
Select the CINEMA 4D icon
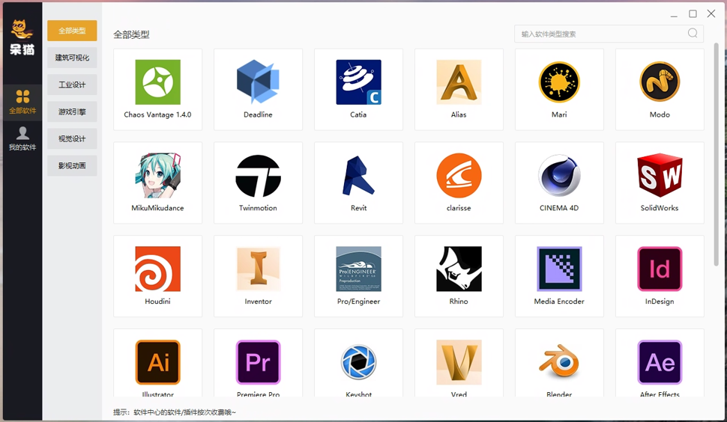(x=559, y=175)
